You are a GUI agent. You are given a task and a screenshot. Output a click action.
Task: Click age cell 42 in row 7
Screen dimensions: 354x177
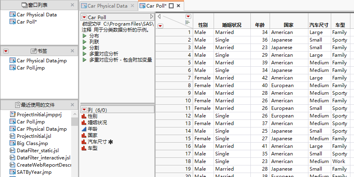point(260,78)
